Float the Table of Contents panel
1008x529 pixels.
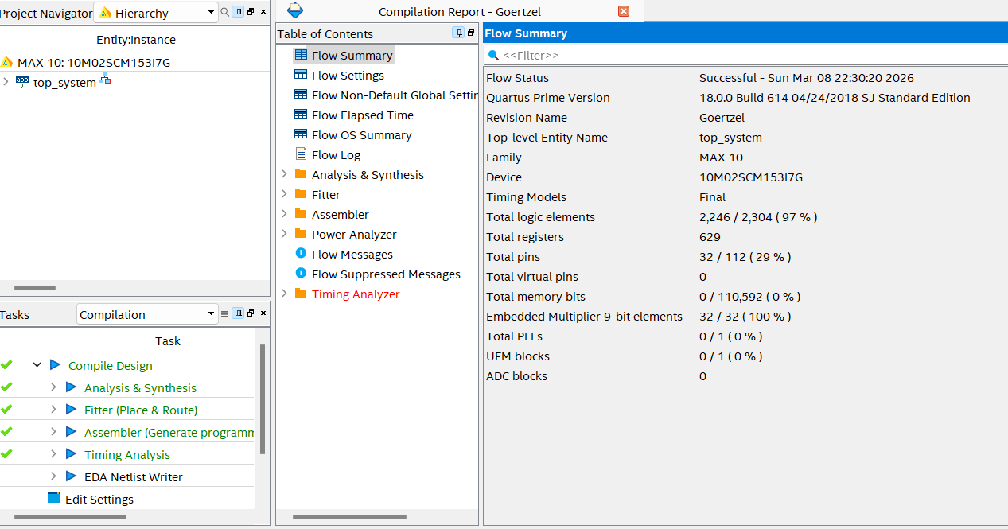pyautogui.click(x=471, y=33)
